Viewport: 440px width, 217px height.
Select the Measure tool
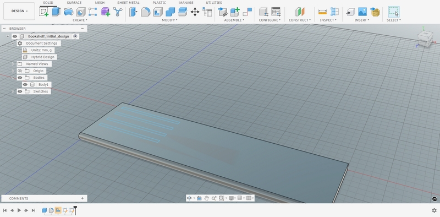(322, 12)
